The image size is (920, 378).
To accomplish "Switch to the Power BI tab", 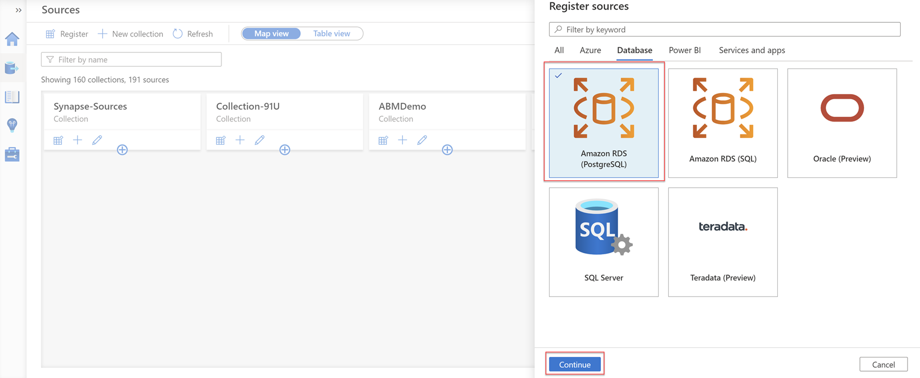I will coord(684,50).
